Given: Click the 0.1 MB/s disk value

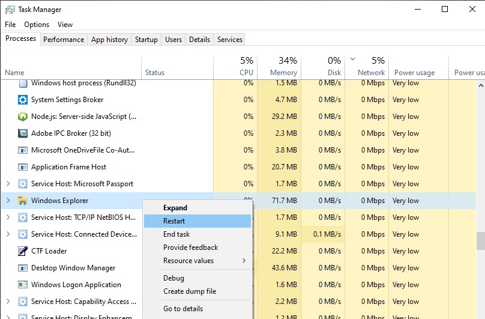Looking at the screenshot, I should pyautogui.click(x=327, y=234).
